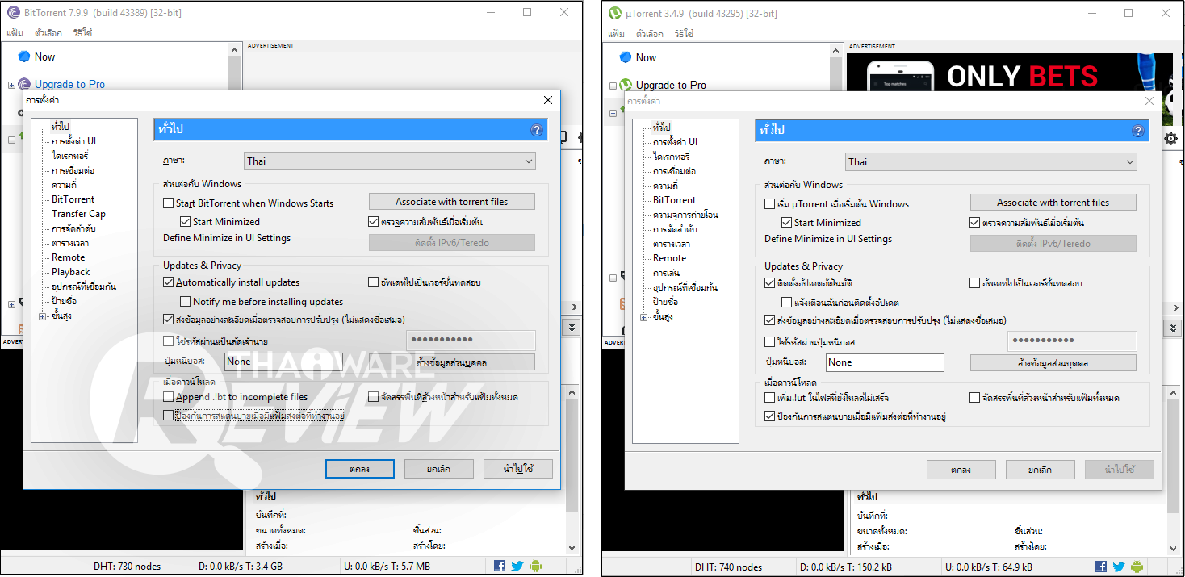Click the help icon in µTorrent settings header
Viewport: 1185px width, 577px height.
[x=1138, y=130]
